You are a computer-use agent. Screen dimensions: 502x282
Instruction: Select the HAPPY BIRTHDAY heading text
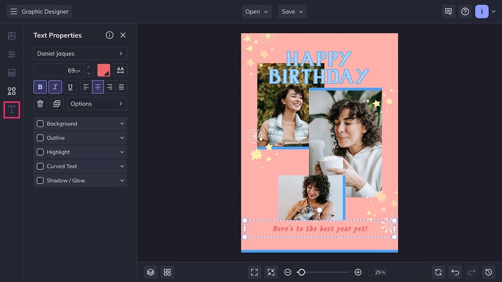coord(319,67)
